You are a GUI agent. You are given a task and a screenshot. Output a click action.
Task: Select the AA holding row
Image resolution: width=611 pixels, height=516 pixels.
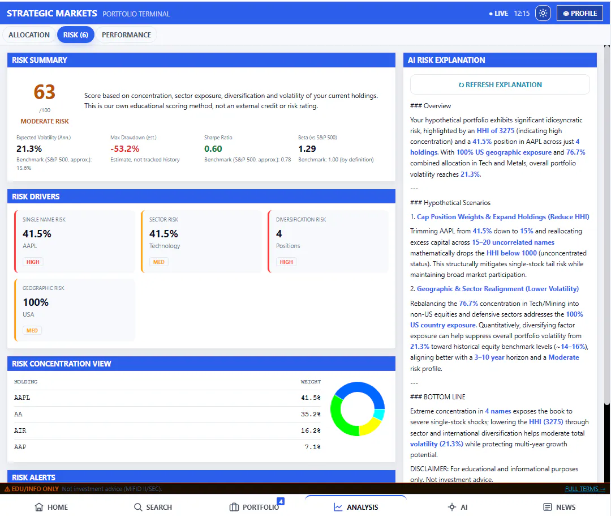tap(167, 414)
